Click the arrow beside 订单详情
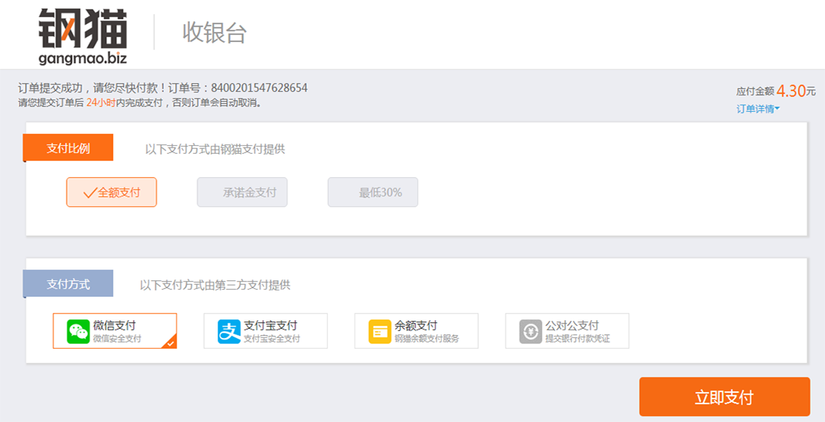 (777, 108)
